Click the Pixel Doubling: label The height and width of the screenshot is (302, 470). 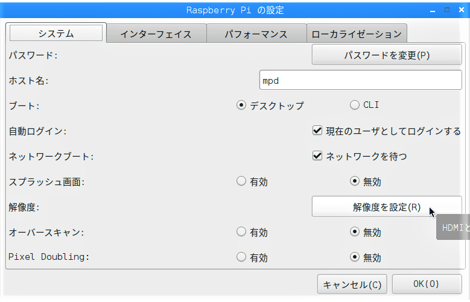[49, 257]
